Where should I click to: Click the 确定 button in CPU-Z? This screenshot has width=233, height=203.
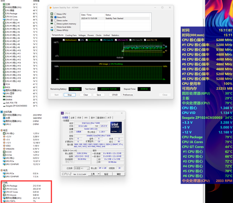click(119, 174)
